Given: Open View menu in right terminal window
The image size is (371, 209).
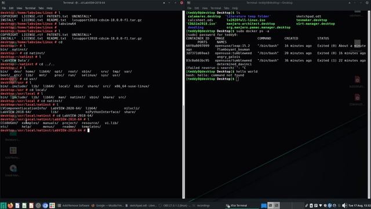Looking at the screenshot, I should [x=205, y=8].
